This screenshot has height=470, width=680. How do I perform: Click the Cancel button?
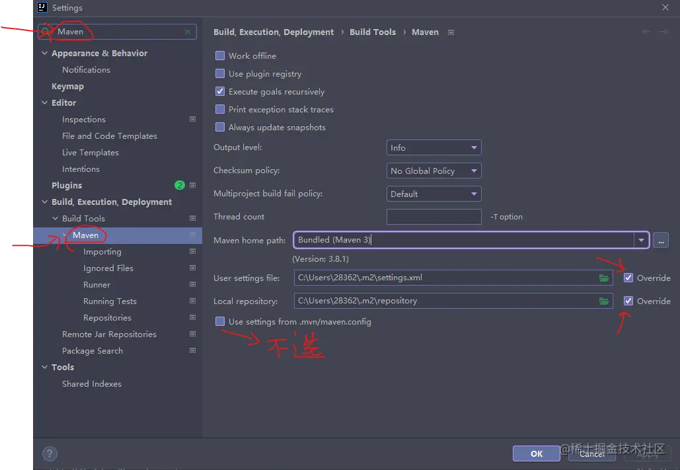coord(592,453)
